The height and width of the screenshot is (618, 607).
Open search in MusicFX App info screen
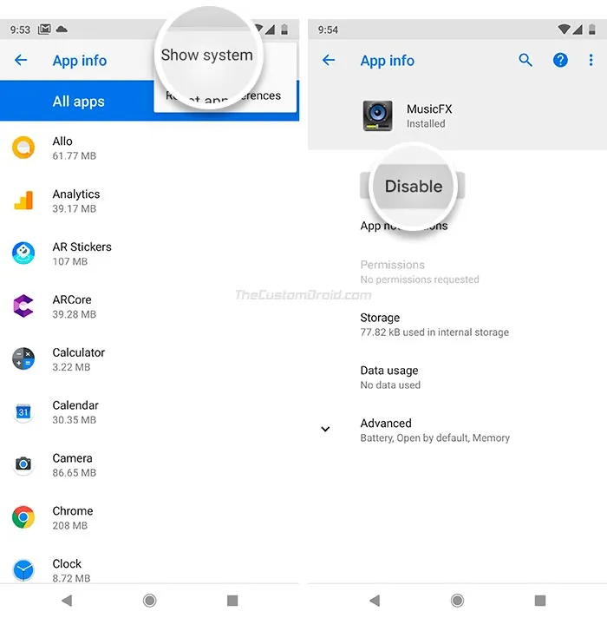click(x=525, y=60)
